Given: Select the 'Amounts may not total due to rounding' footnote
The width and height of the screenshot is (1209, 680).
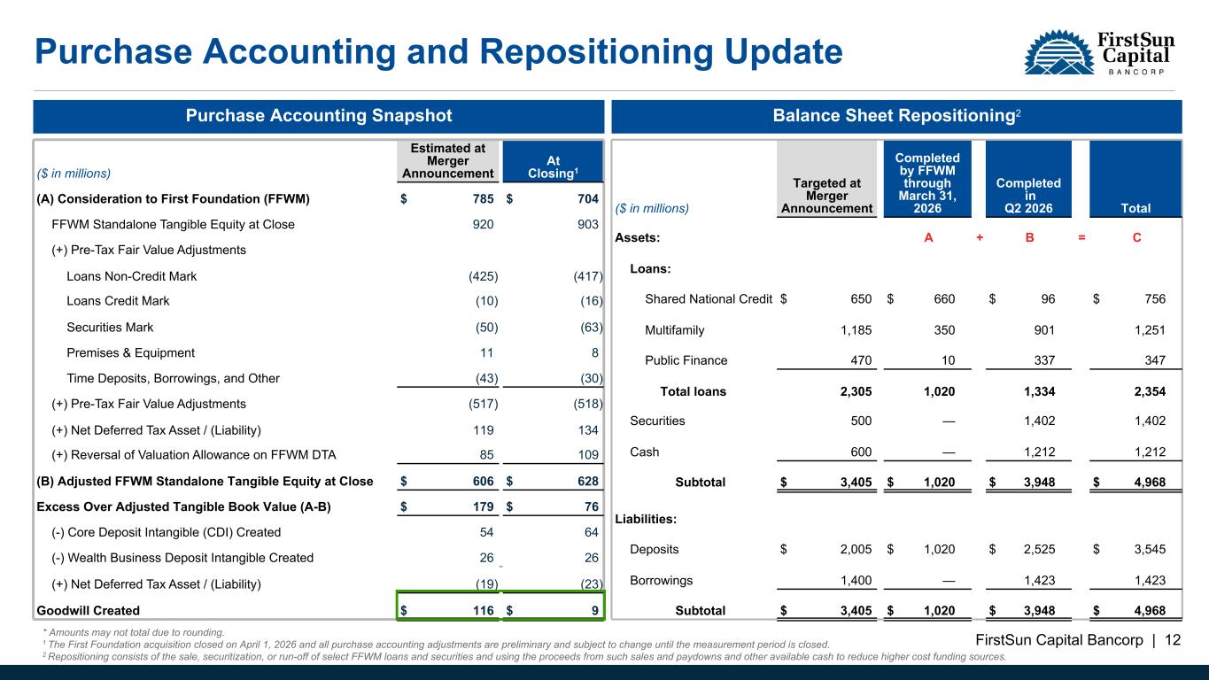Looking at the screenshot, I should pyautogui.click(x=133, y=632).
